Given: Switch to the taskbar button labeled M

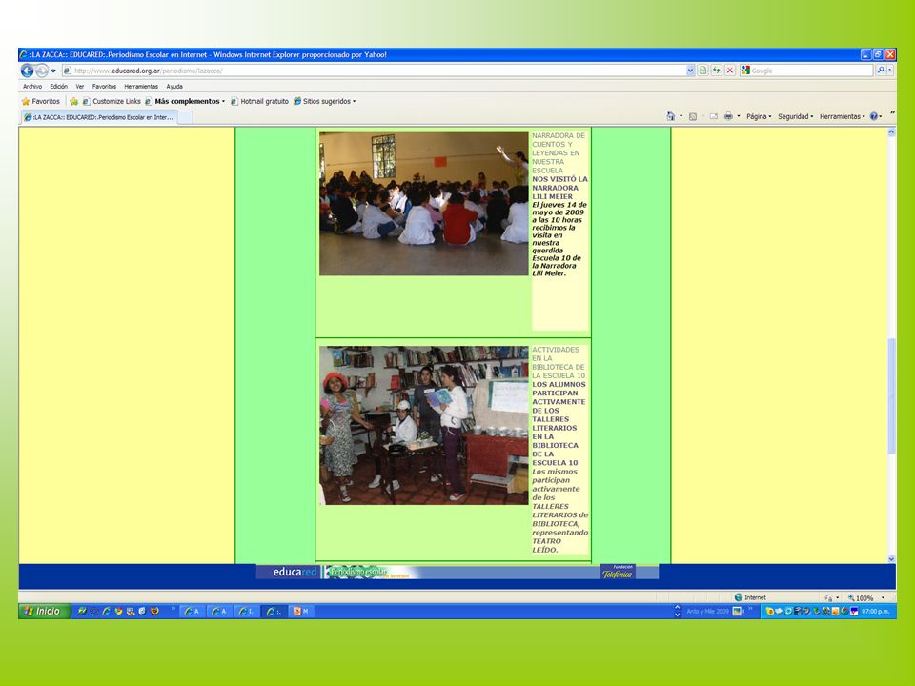Looking at the screenshot, I should (301, 612).
